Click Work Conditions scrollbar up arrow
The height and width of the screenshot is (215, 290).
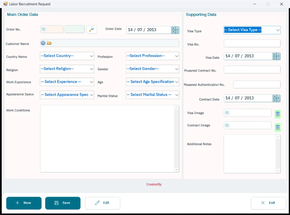click(x=177, y=108)
